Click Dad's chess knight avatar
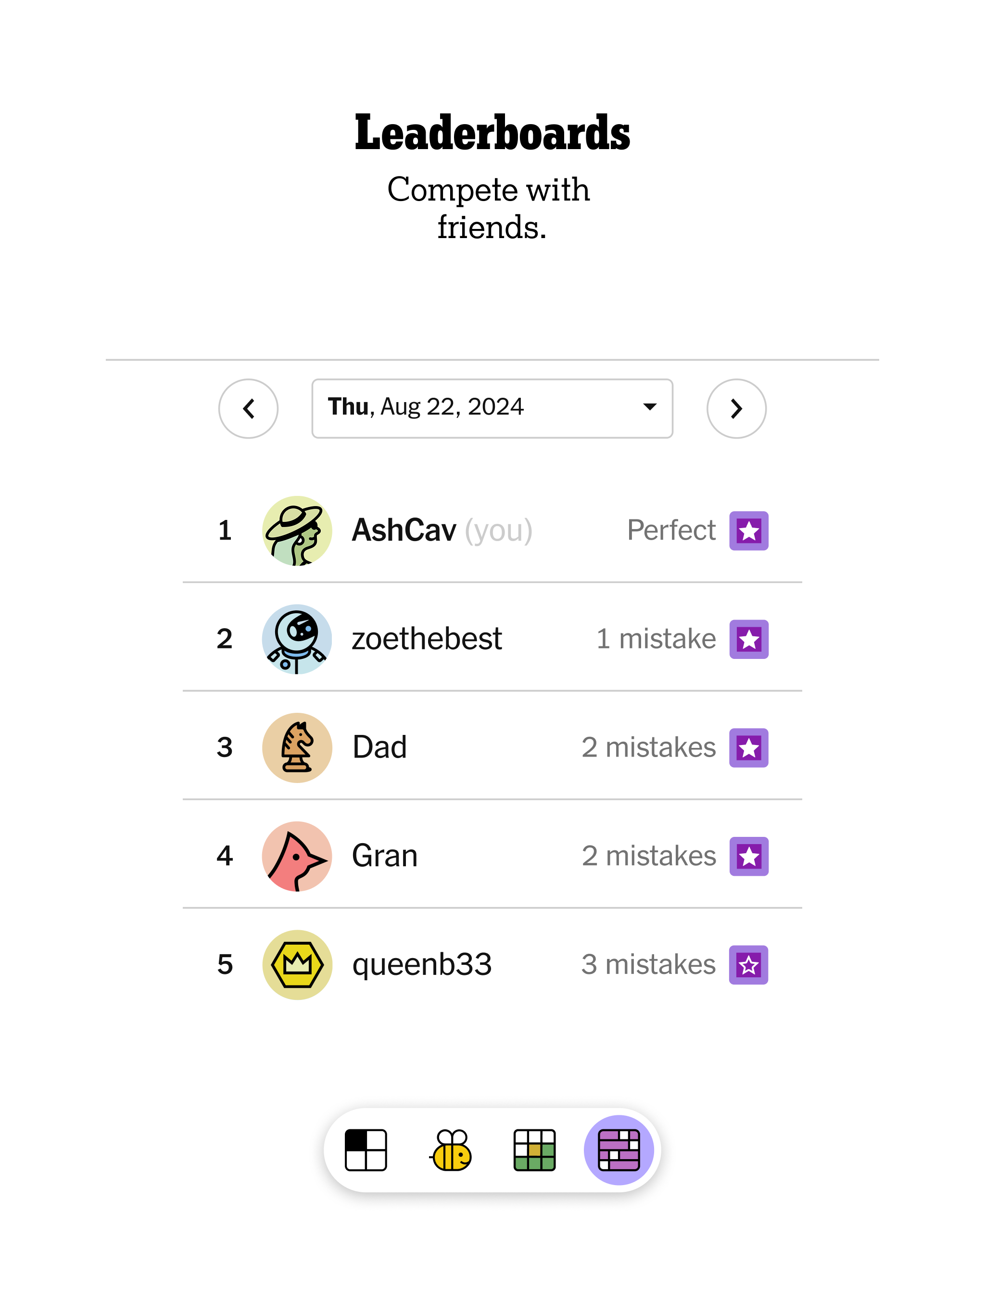Screen dimensions: 985x1314 [x=297, y=747]
